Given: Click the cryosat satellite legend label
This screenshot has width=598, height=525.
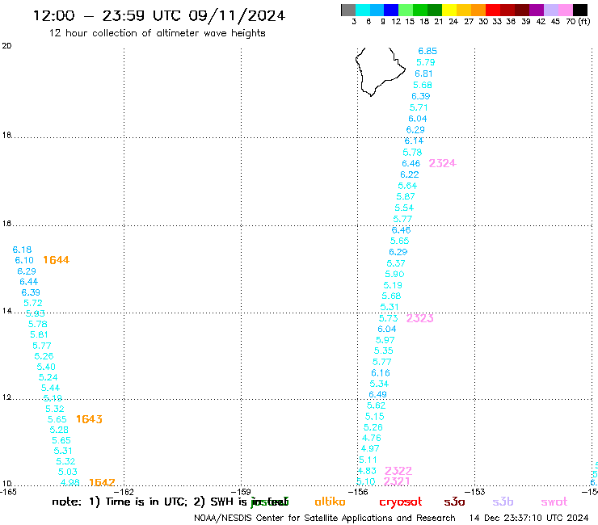Looking at the screenshot, I should (x=401, y=502).
